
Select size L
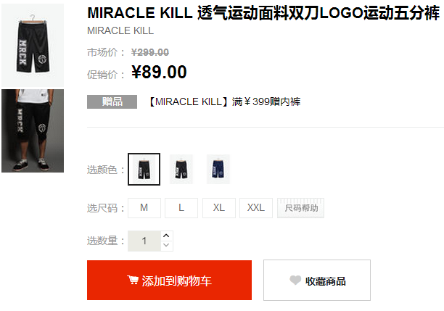[x=181, y=208]
